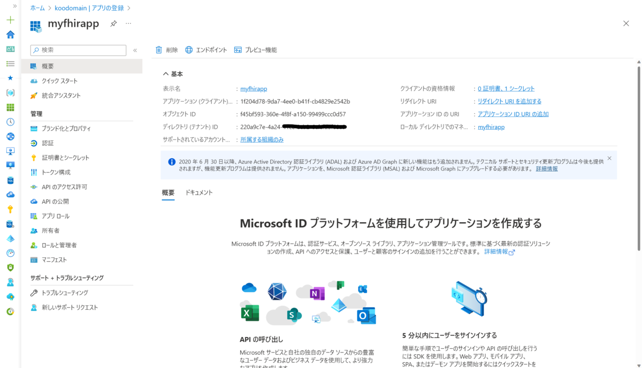
Task: Open the Home icon in left rail
Action: pyautogui.click(x=10, y=34)
